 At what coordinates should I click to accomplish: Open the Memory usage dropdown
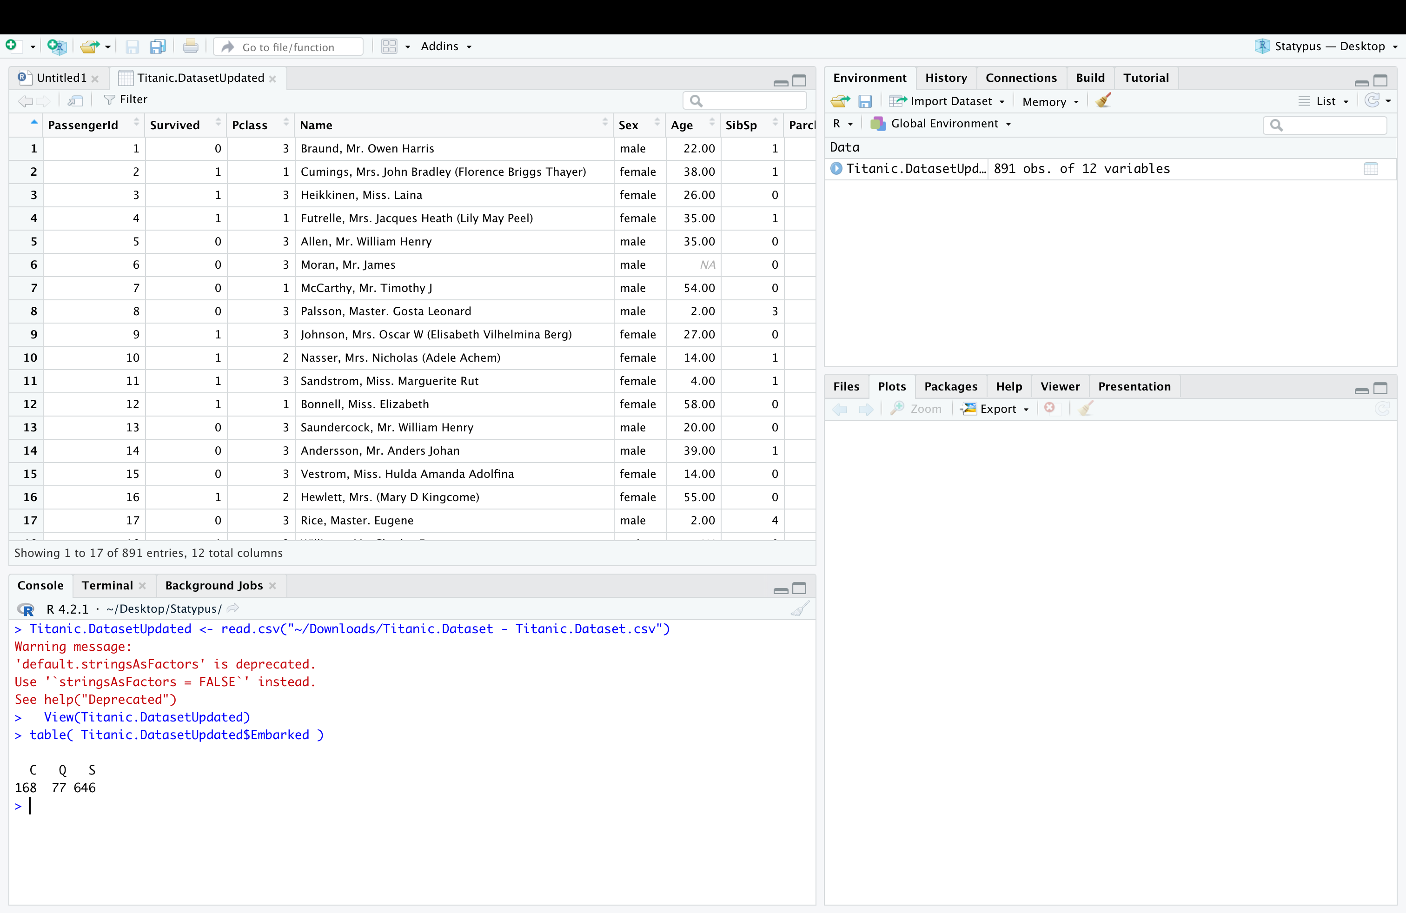coord(1050,102)
